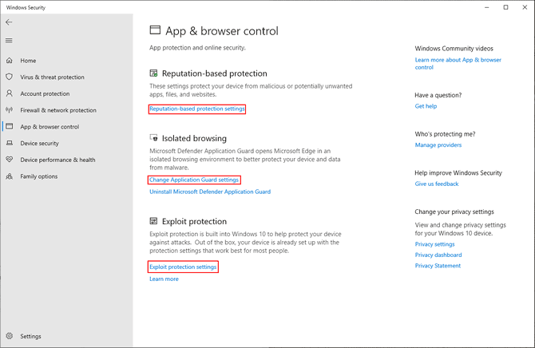This screenshot has width=535, height=348.
Task: Open the Get help link
Action: [x=426, y=106]
